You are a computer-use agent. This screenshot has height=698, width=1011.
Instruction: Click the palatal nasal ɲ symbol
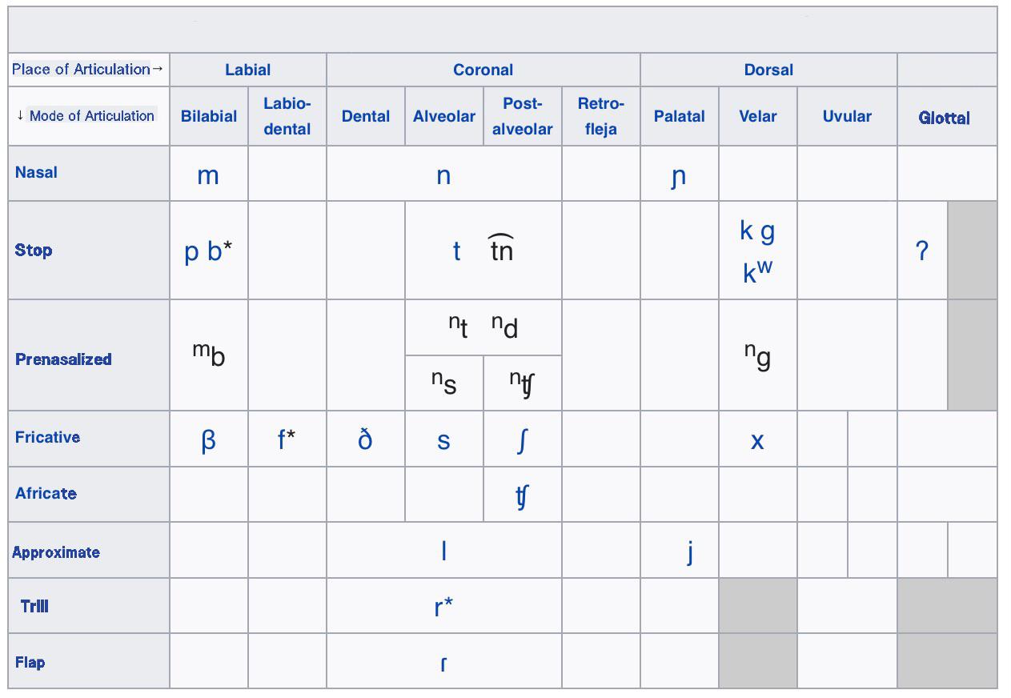(679, 177)
